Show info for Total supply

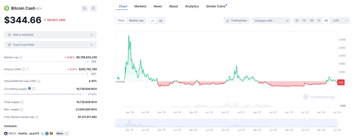[22, 102]
